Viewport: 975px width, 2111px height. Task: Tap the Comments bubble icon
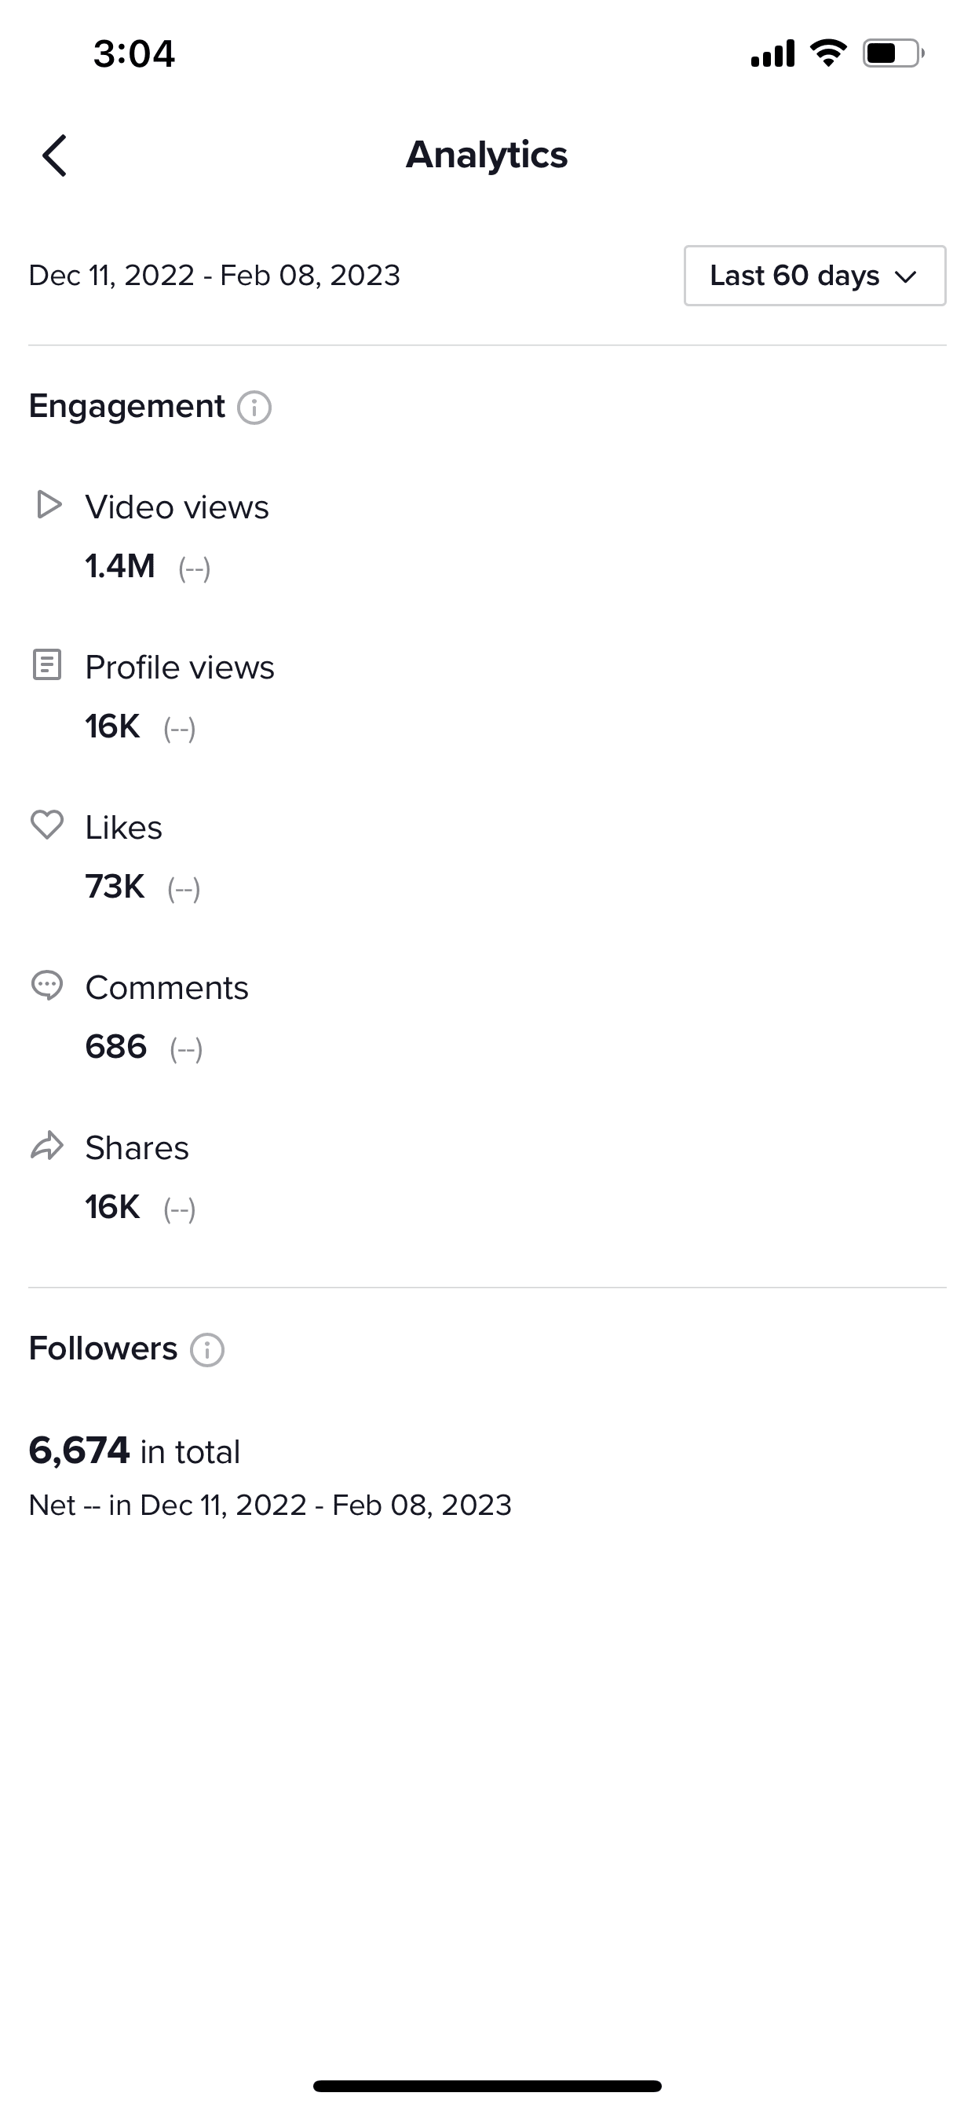[46, 985]
